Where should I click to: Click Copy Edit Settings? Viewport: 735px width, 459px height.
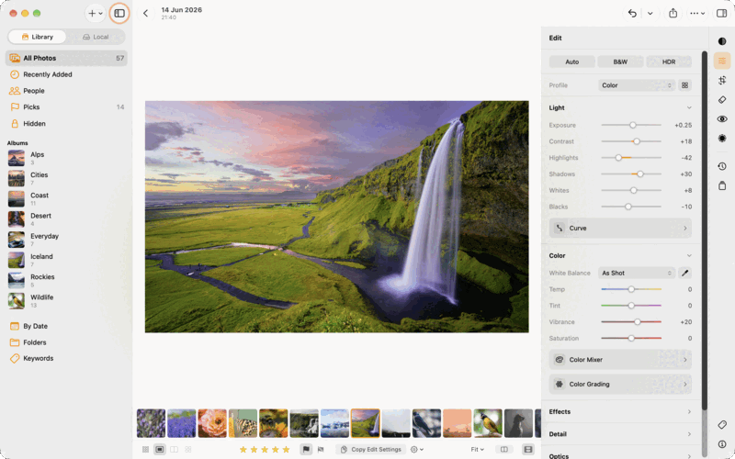pyautogui.click(x=371, y=450)
